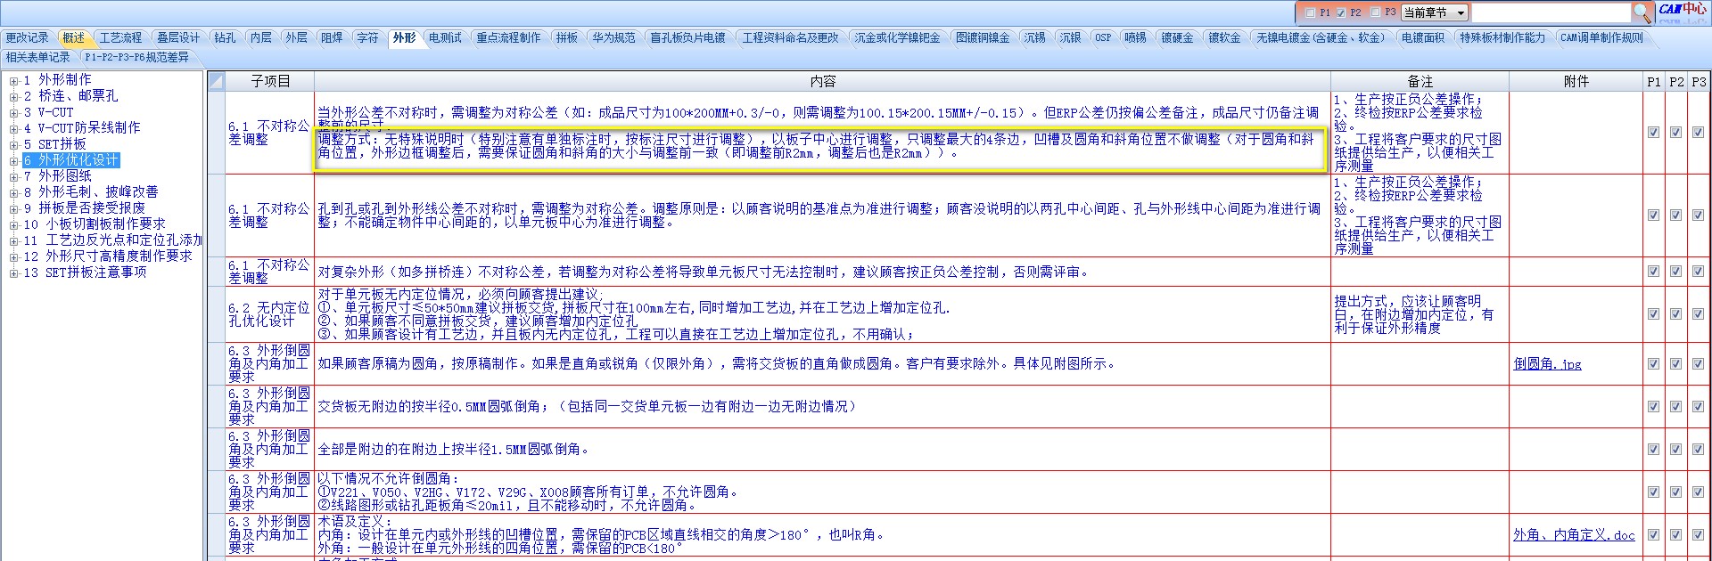The width and height of the screenshot is (1712, 561).
Task: Expand tree node 1 外形制作
Action: click(x=13, y=80)
